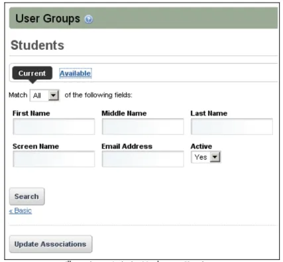Click the Active label
283x262 pixels.
click(201, 147)
